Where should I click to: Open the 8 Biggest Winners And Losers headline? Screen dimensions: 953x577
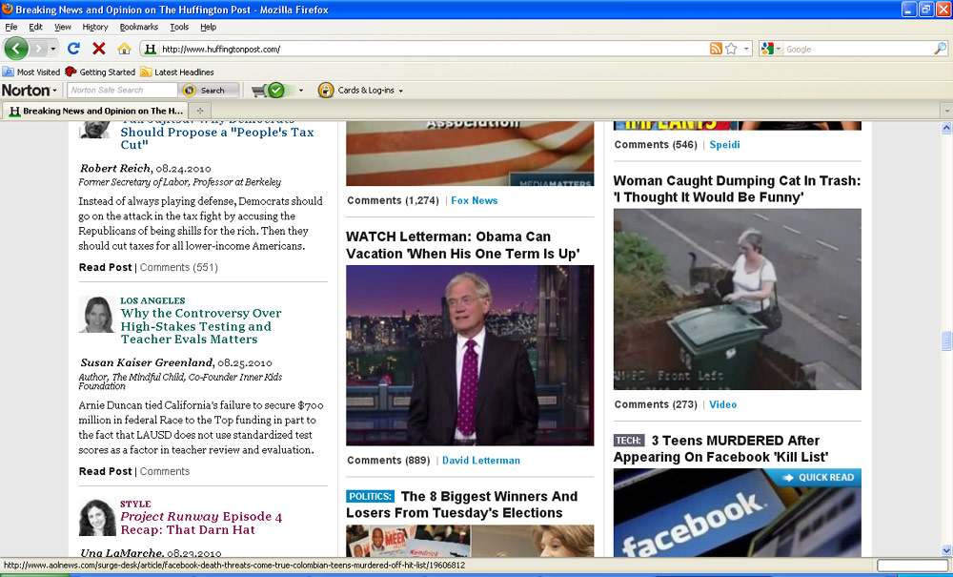[462, 505]
